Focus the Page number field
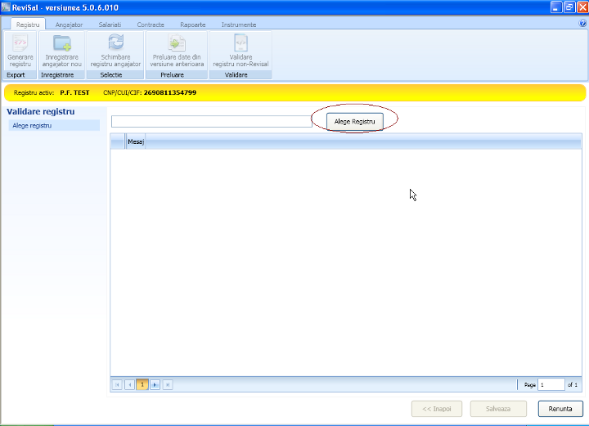The width and height of the screenshot is (589, 426). coord(551,385)
